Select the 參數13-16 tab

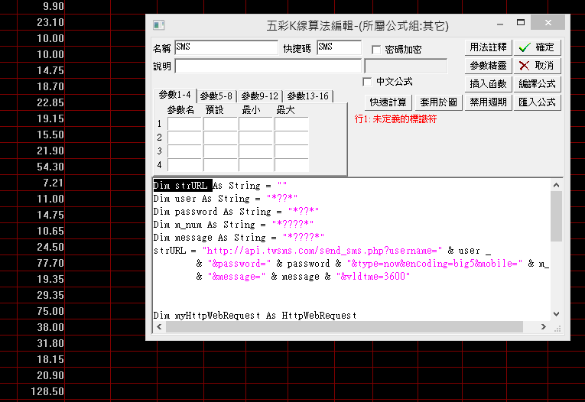[307, 96]
